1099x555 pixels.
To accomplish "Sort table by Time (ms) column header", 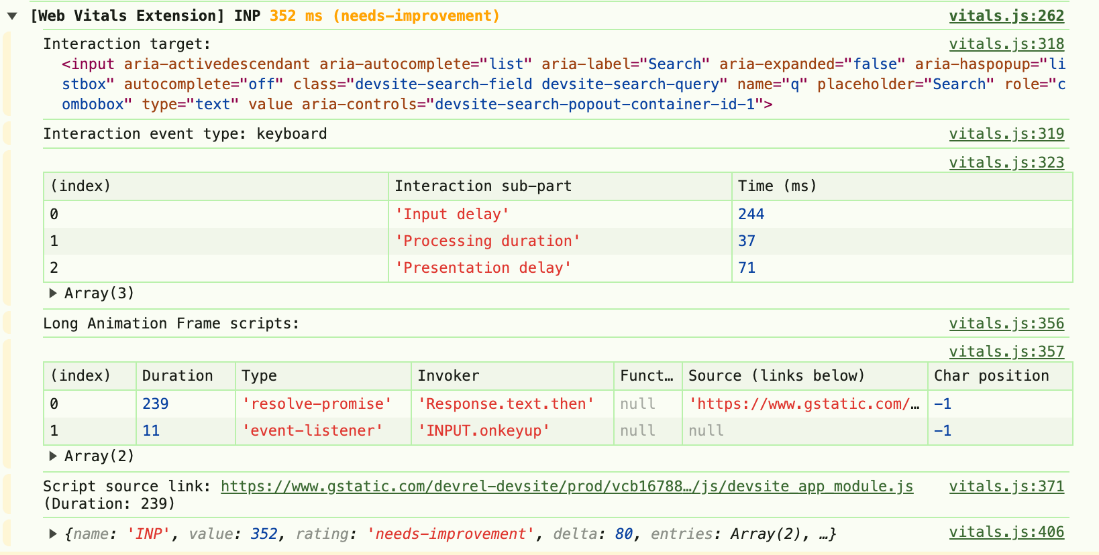I will pos(777,186).
